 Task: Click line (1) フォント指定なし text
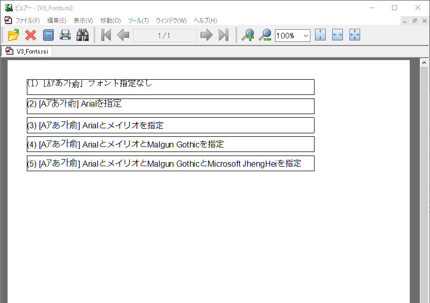(x=90, y=83)
